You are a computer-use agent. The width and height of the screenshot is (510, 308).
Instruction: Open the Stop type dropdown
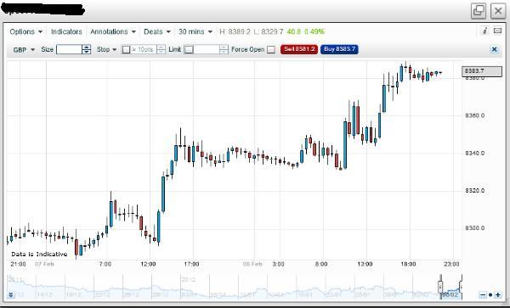107,50
